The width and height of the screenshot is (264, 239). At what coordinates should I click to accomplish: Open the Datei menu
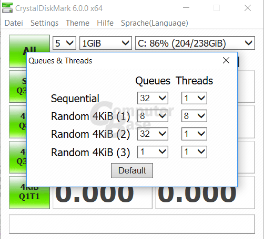pos(14,23)
